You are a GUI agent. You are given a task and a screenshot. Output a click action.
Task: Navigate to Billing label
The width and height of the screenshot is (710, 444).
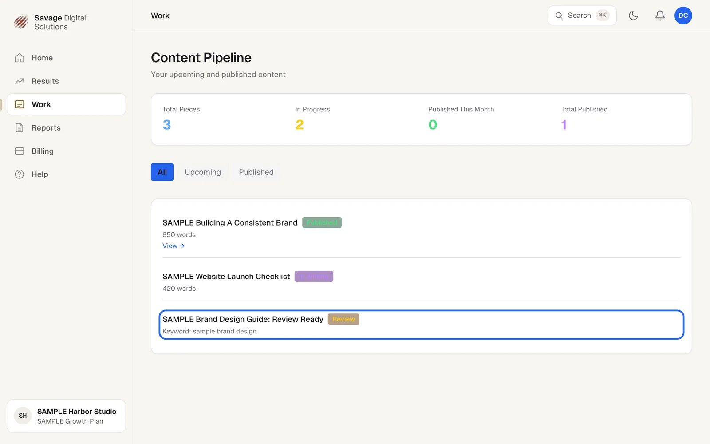(43, 151)
